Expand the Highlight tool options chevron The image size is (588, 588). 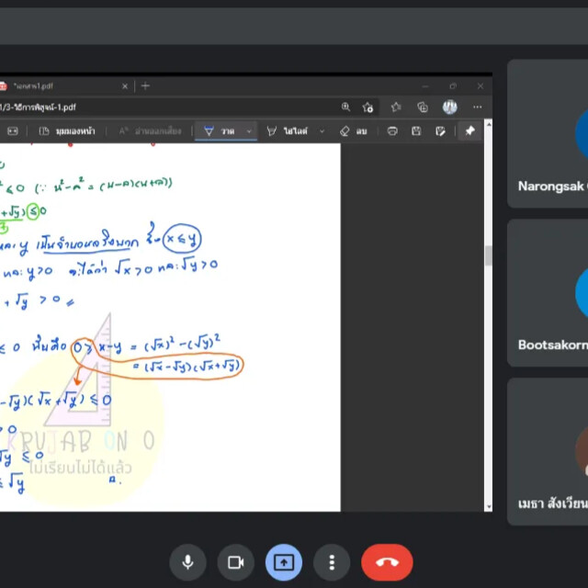[x=322, y=131]
